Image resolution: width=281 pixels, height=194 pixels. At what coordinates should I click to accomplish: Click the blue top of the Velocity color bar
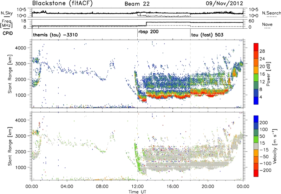pyautogui.click(x=256, y=119)
